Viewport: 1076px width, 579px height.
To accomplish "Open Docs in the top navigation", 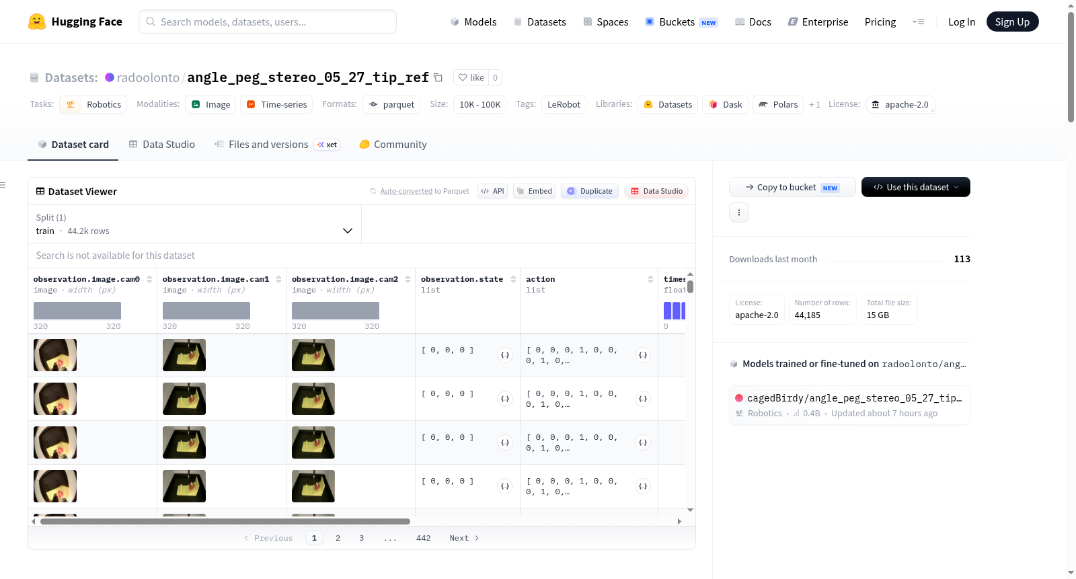I will 753,22.
